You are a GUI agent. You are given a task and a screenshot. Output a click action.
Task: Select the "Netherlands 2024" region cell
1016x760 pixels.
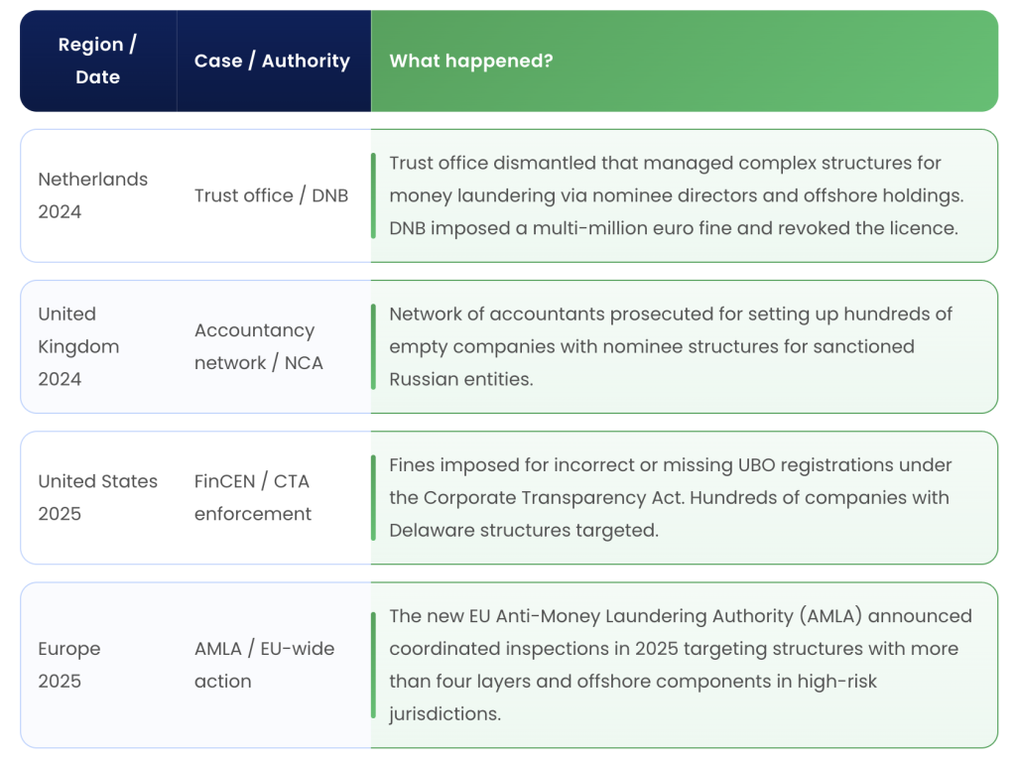pos(92,195)
